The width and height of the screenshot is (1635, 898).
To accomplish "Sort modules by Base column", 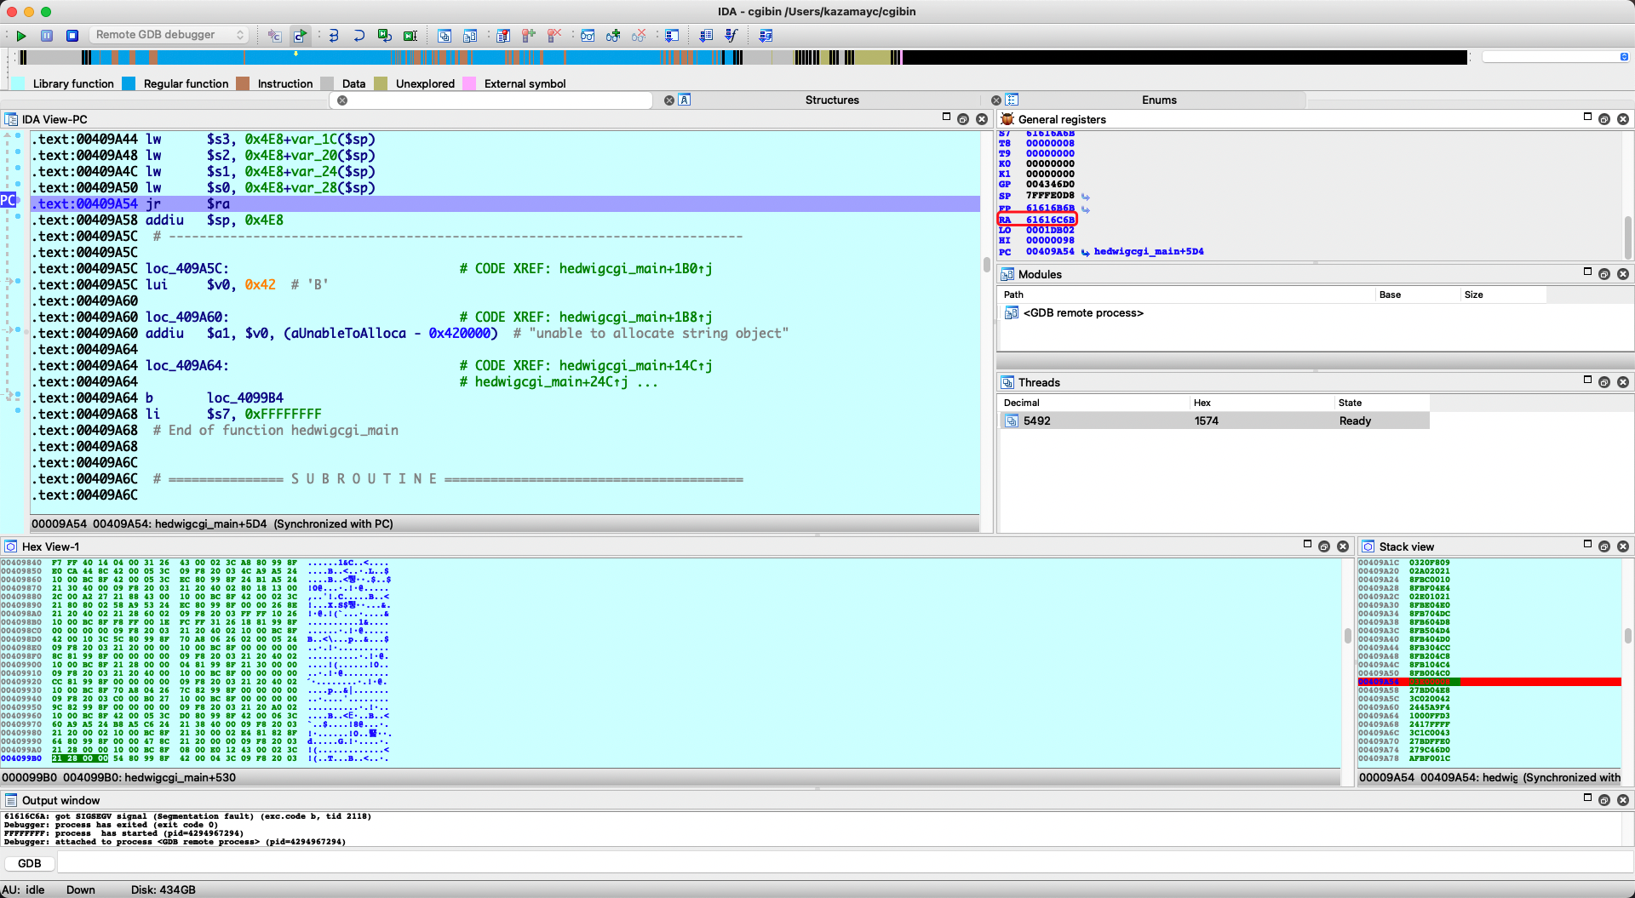I will (1416, 295).
